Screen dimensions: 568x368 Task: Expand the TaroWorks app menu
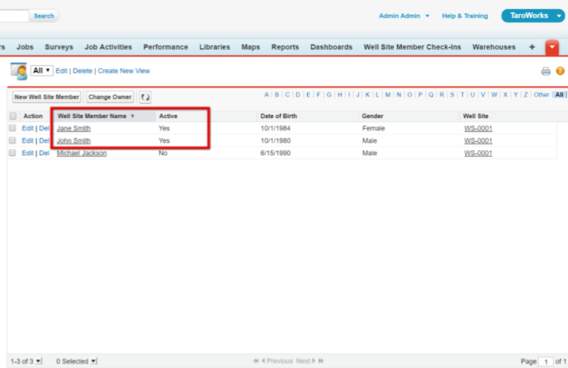(560, 16)
